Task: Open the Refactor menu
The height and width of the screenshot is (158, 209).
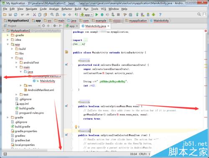Action: pos(67,9)
